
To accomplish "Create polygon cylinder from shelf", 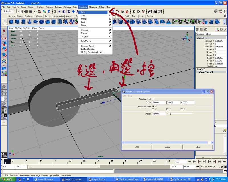I will click(x=23, y=22).
